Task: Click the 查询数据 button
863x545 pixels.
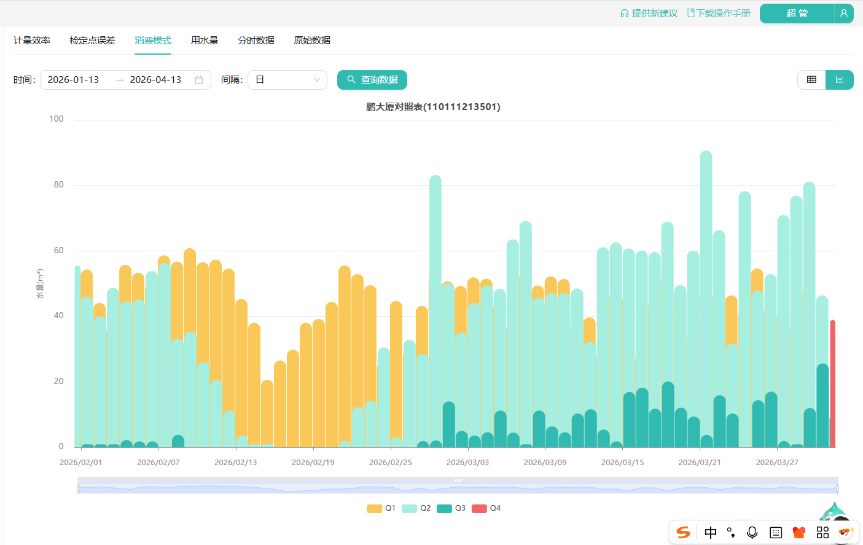Action: click(372, 80)
